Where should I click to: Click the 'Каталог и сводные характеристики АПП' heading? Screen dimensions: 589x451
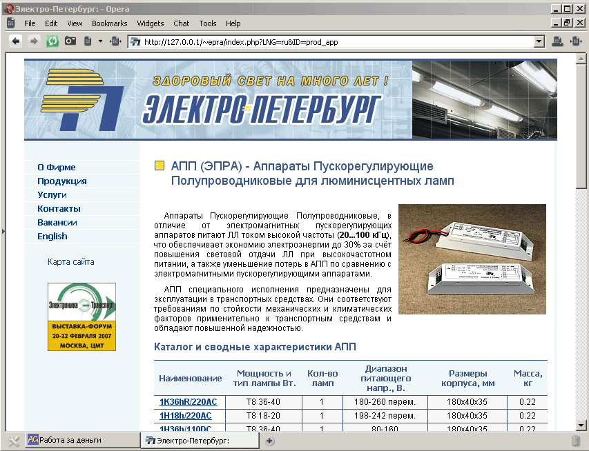click(255, 347)
